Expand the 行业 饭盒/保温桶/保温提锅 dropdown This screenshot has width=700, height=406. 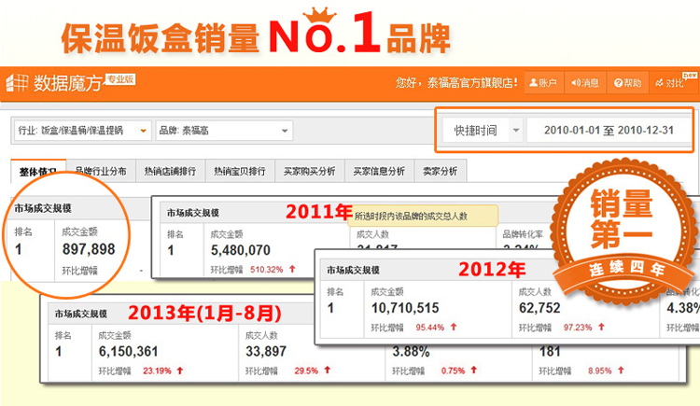[x=82, y=131]
